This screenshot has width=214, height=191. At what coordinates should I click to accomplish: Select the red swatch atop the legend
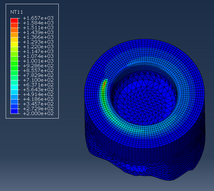coord(14,20)
